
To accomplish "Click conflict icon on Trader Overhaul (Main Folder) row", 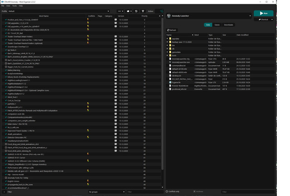I will (88, 36).
